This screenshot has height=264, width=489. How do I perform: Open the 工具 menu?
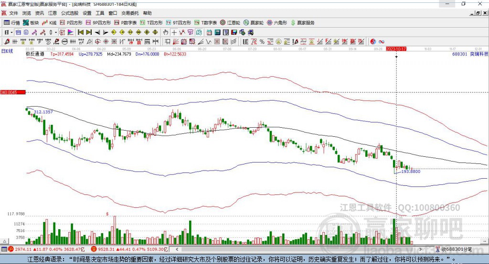[100, 13]
